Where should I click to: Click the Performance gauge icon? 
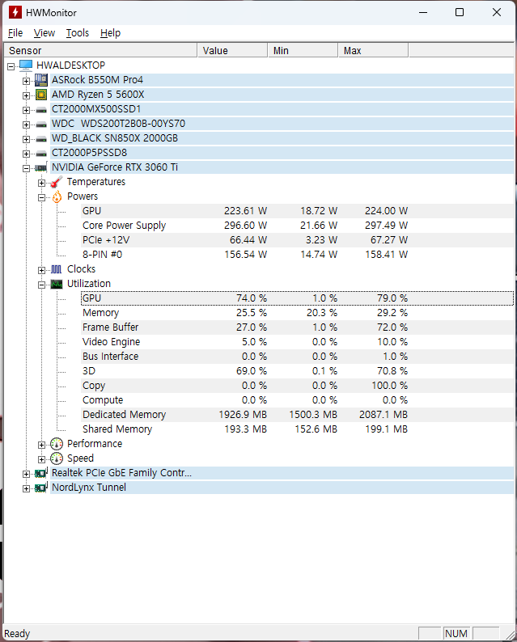point(57,444)
